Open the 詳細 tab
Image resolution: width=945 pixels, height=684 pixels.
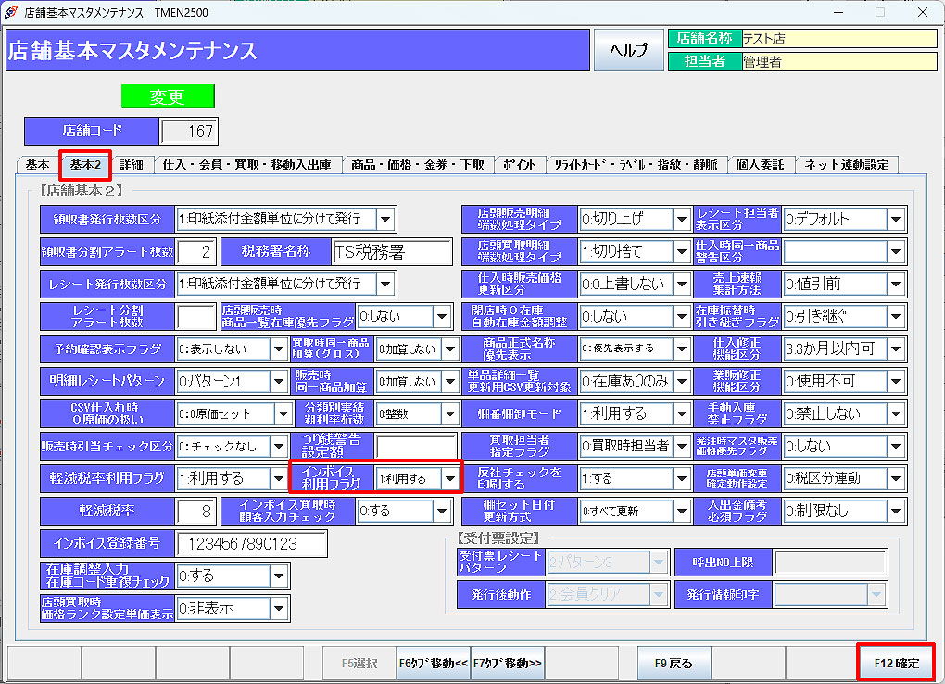[131, 165]
